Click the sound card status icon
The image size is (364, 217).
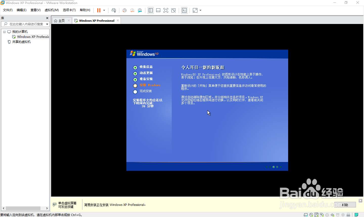[x=332, y=215]
